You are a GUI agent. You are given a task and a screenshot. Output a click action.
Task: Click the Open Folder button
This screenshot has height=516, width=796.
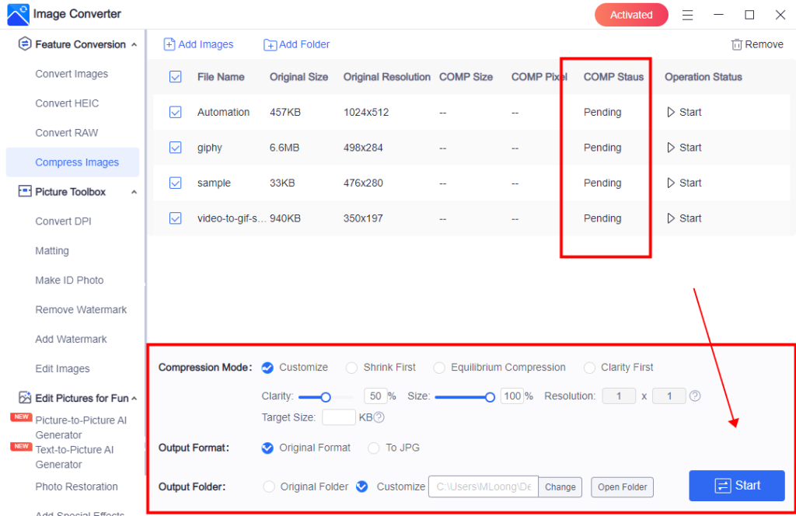pyautogui.click(x=622, y=486)
